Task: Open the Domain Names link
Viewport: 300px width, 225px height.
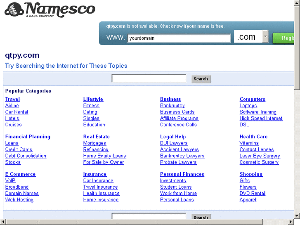Action: click(x=22, y=193)
